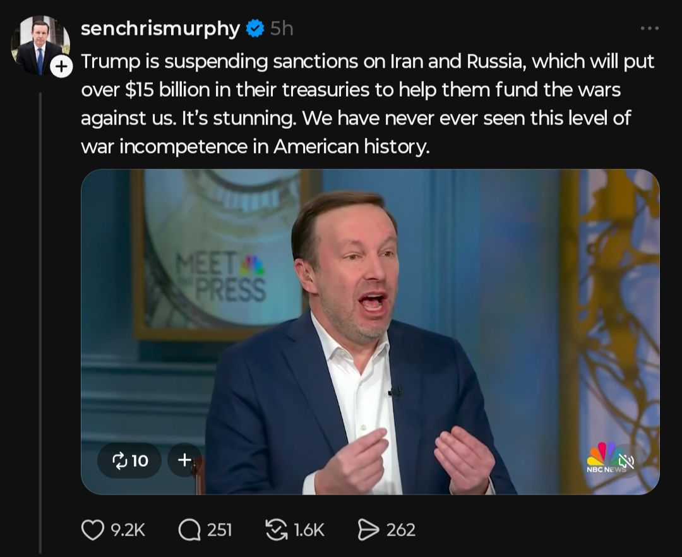Repost using the arrows icon beside 1.6K
Image resolution: width=682 pixels, height=557 pixels.
[x=277, y=529]
